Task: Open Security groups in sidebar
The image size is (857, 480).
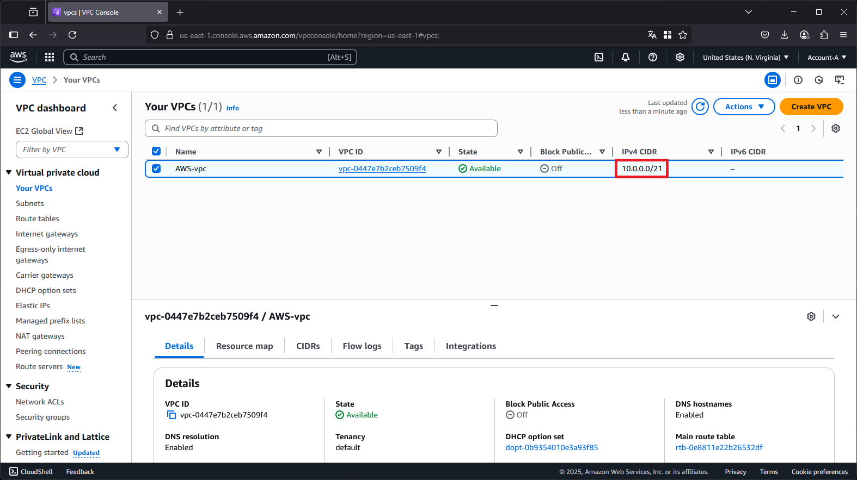Action: coord(43,417)
